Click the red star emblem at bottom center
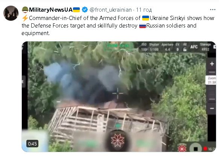The height and width of the screenshot is (156, 219). 118,140
